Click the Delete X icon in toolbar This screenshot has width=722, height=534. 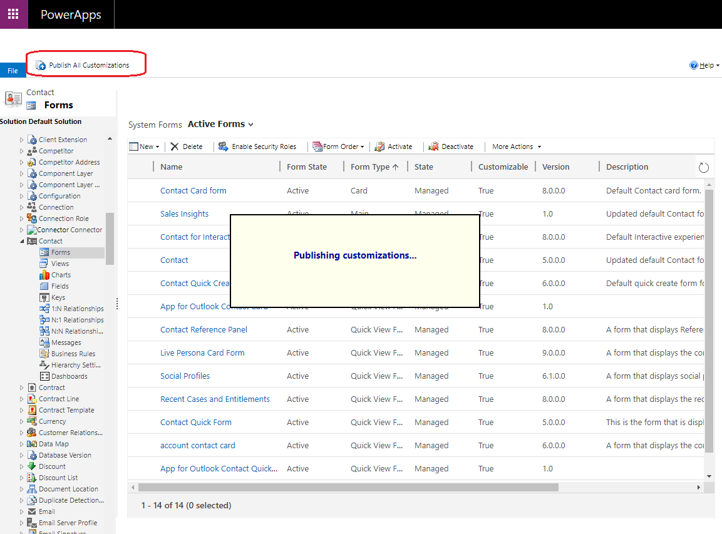coord(175,146)
